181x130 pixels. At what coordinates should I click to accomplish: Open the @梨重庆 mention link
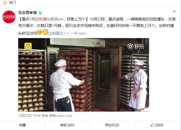point(56,33)
